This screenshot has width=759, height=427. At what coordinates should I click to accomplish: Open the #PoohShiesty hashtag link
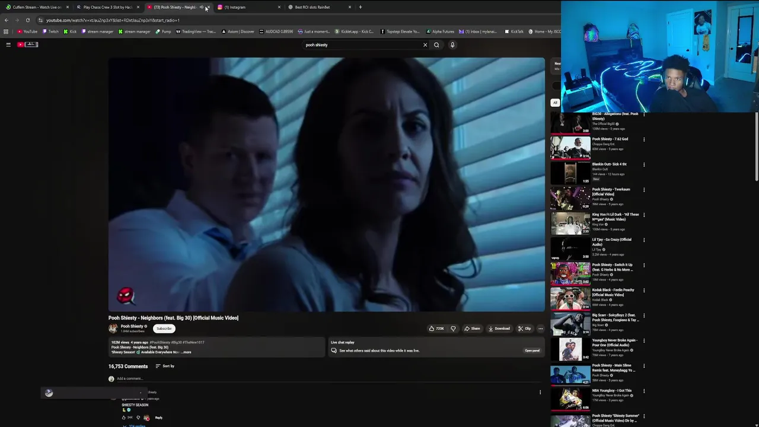click(x=160, y=342)
